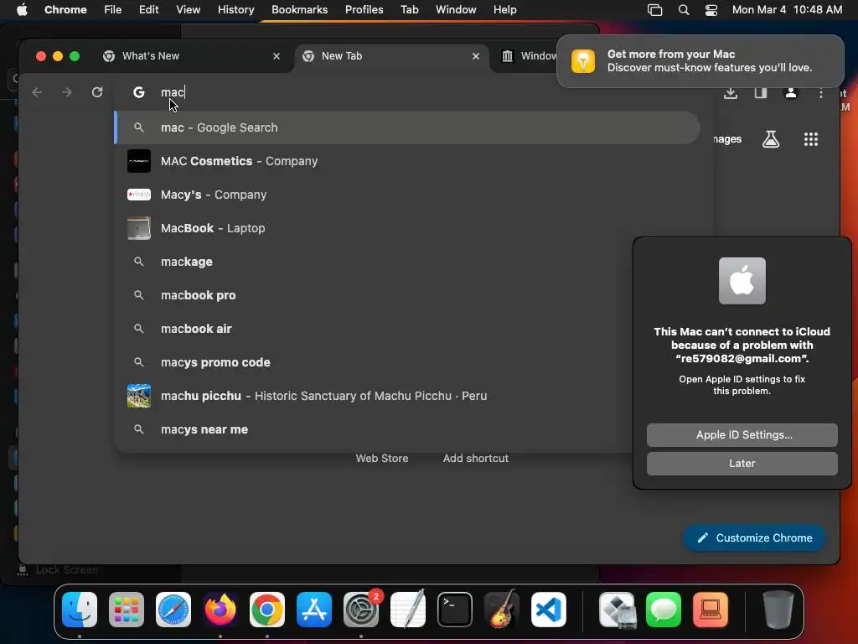Image resolution: width=858 pixels, height=644 pixels.
Task: Click the Google G icon in omnibox
Action: point(139,92)
